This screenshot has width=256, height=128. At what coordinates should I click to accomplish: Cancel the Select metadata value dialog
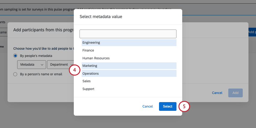[148, 106]
